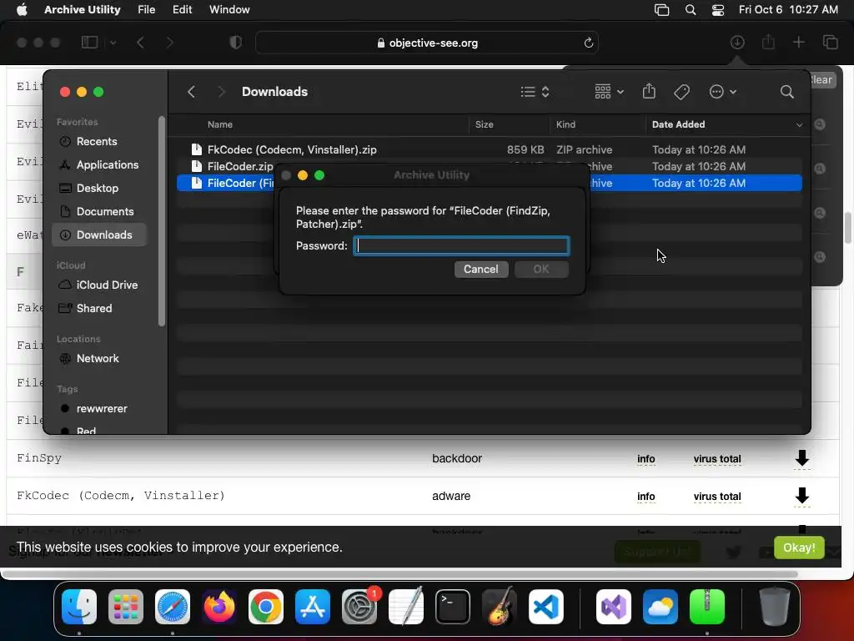The height and width of the screenshot is (641, 854).
Task: Show Safari downloads popover
Action: click(x=737, y=43)
